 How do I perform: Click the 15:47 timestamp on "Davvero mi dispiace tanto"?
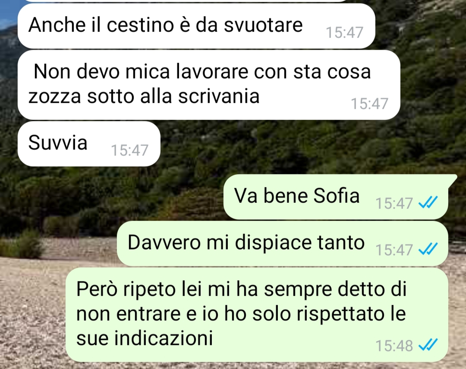pyautogui.click(x=394, y=250)
